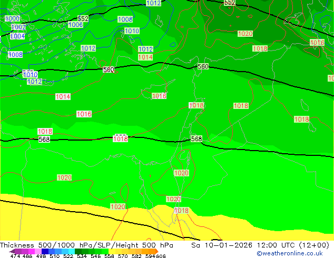Click the legend value 498
334x258 pixels.
41,256
